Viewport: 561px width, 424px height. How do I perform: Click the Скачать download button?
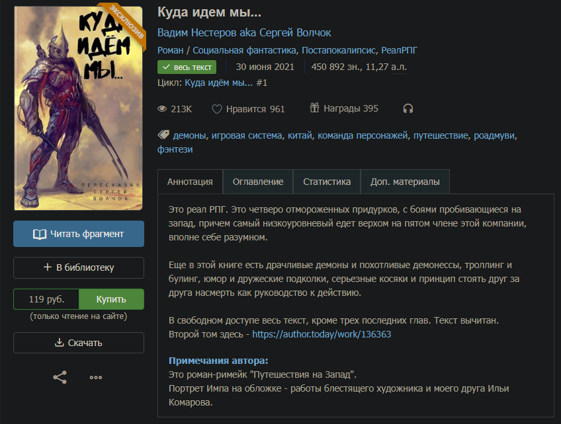click(x=79, y=343)
